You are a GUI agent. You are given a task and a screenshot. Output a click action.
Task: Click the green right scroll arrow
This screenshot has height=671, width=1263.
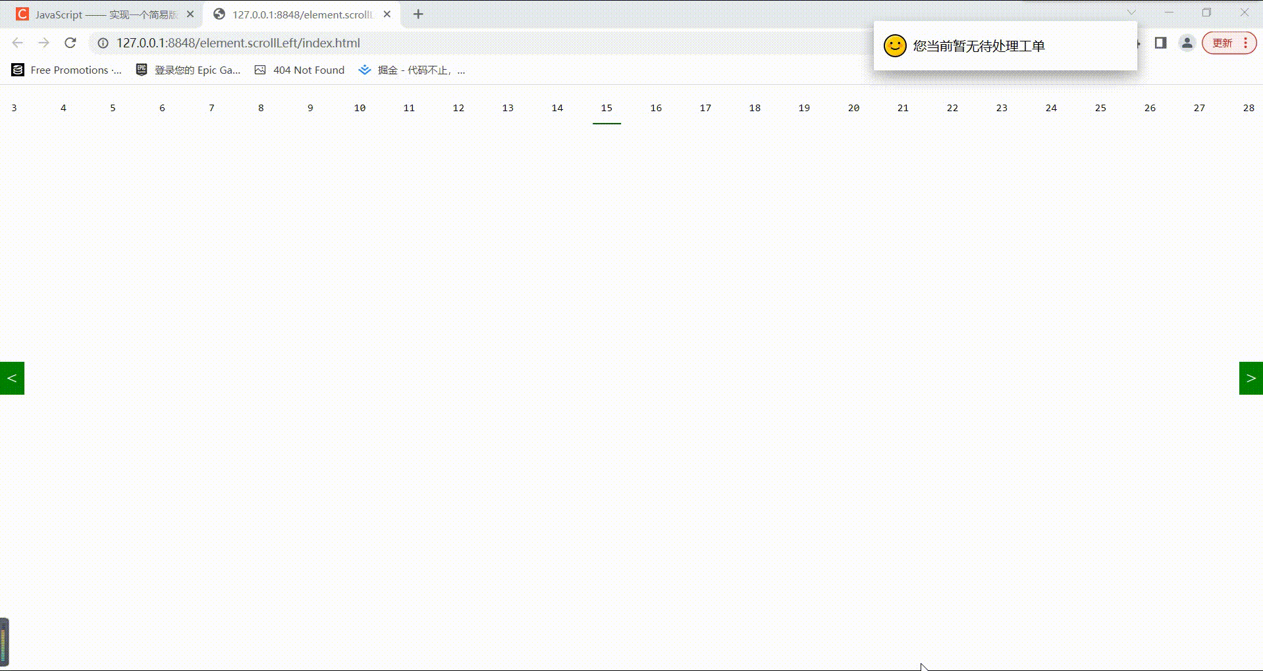[1250, 378]
